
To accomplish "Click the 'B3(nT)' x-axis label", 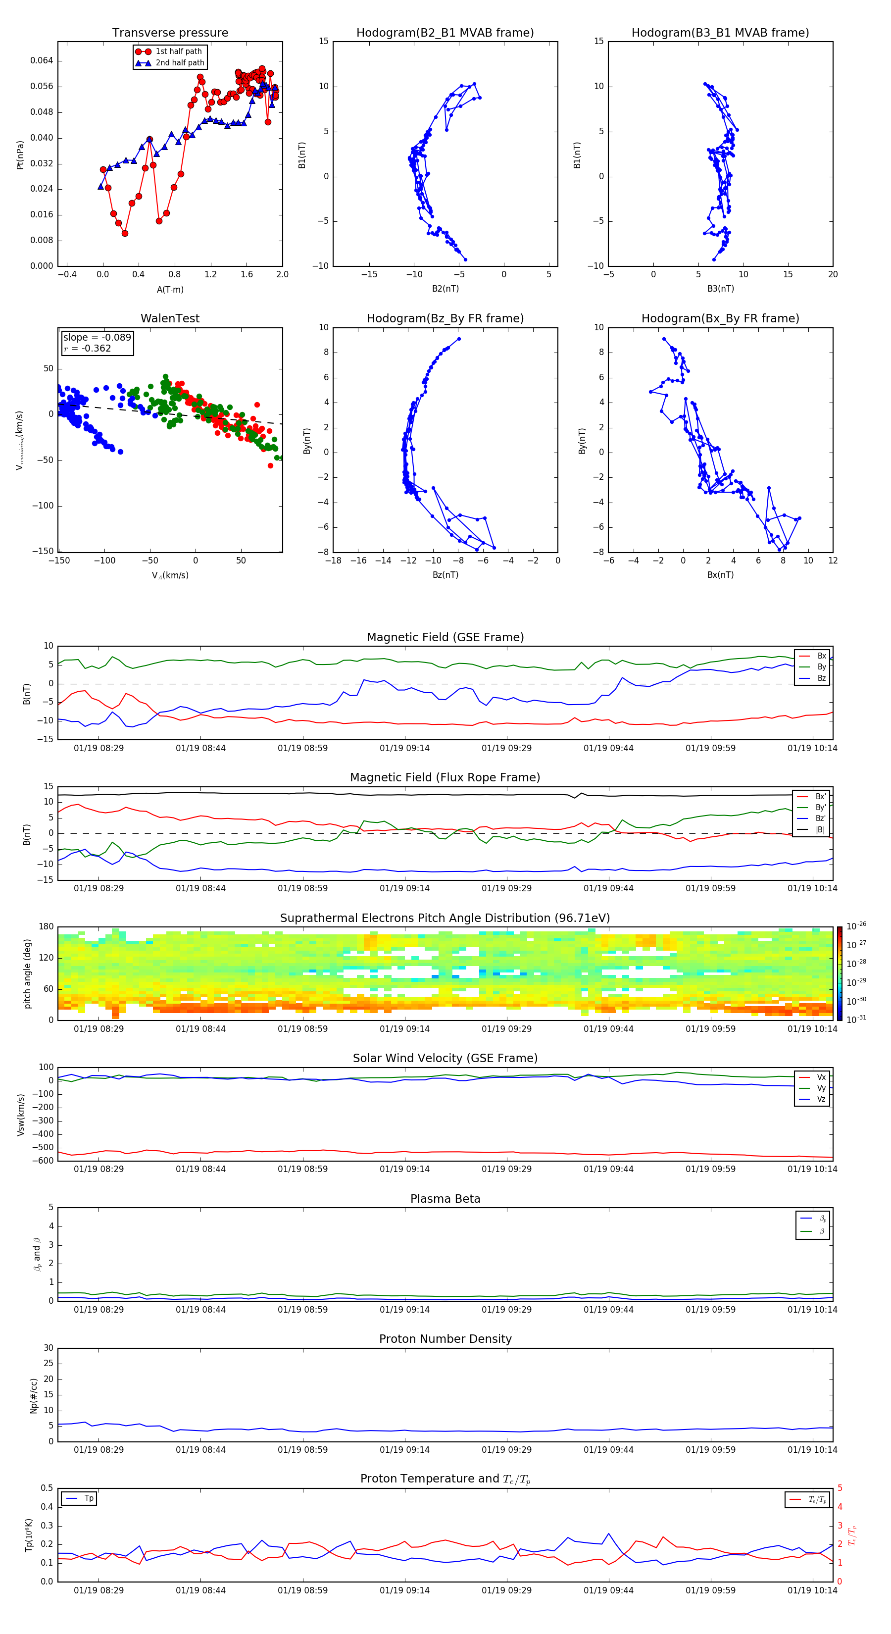I will (720, 289).
